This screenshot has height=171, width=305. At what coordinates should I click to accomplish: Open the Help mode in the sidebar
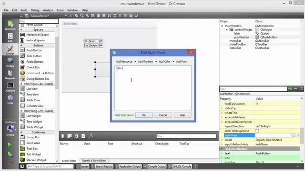pyautogui.click(x=10, y=99)
